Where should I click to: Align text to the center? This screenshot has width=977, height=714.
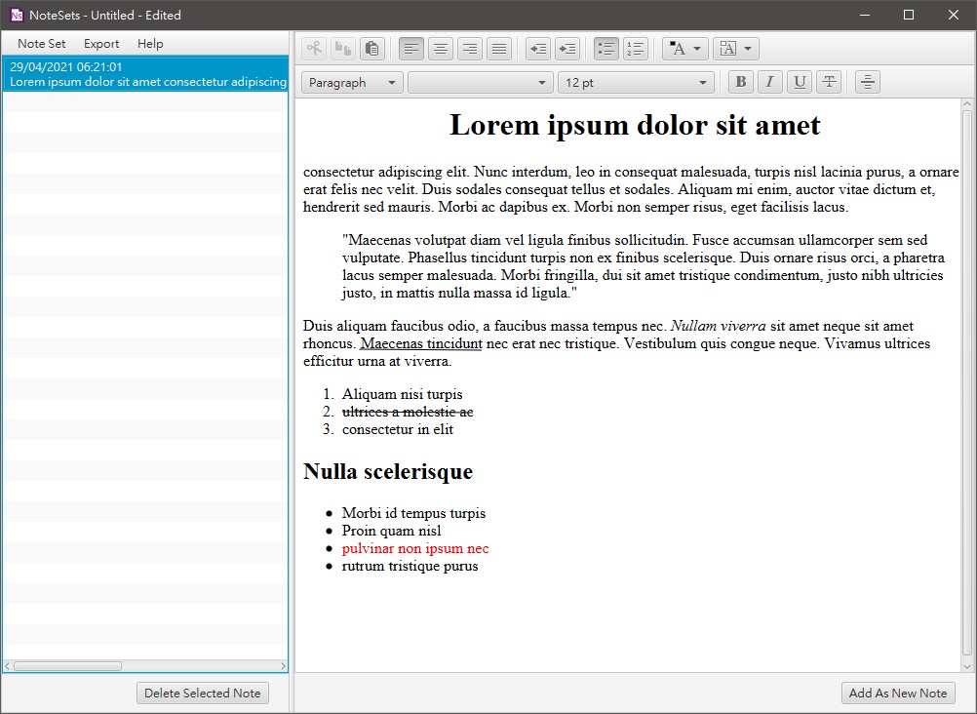click(441, 49)
